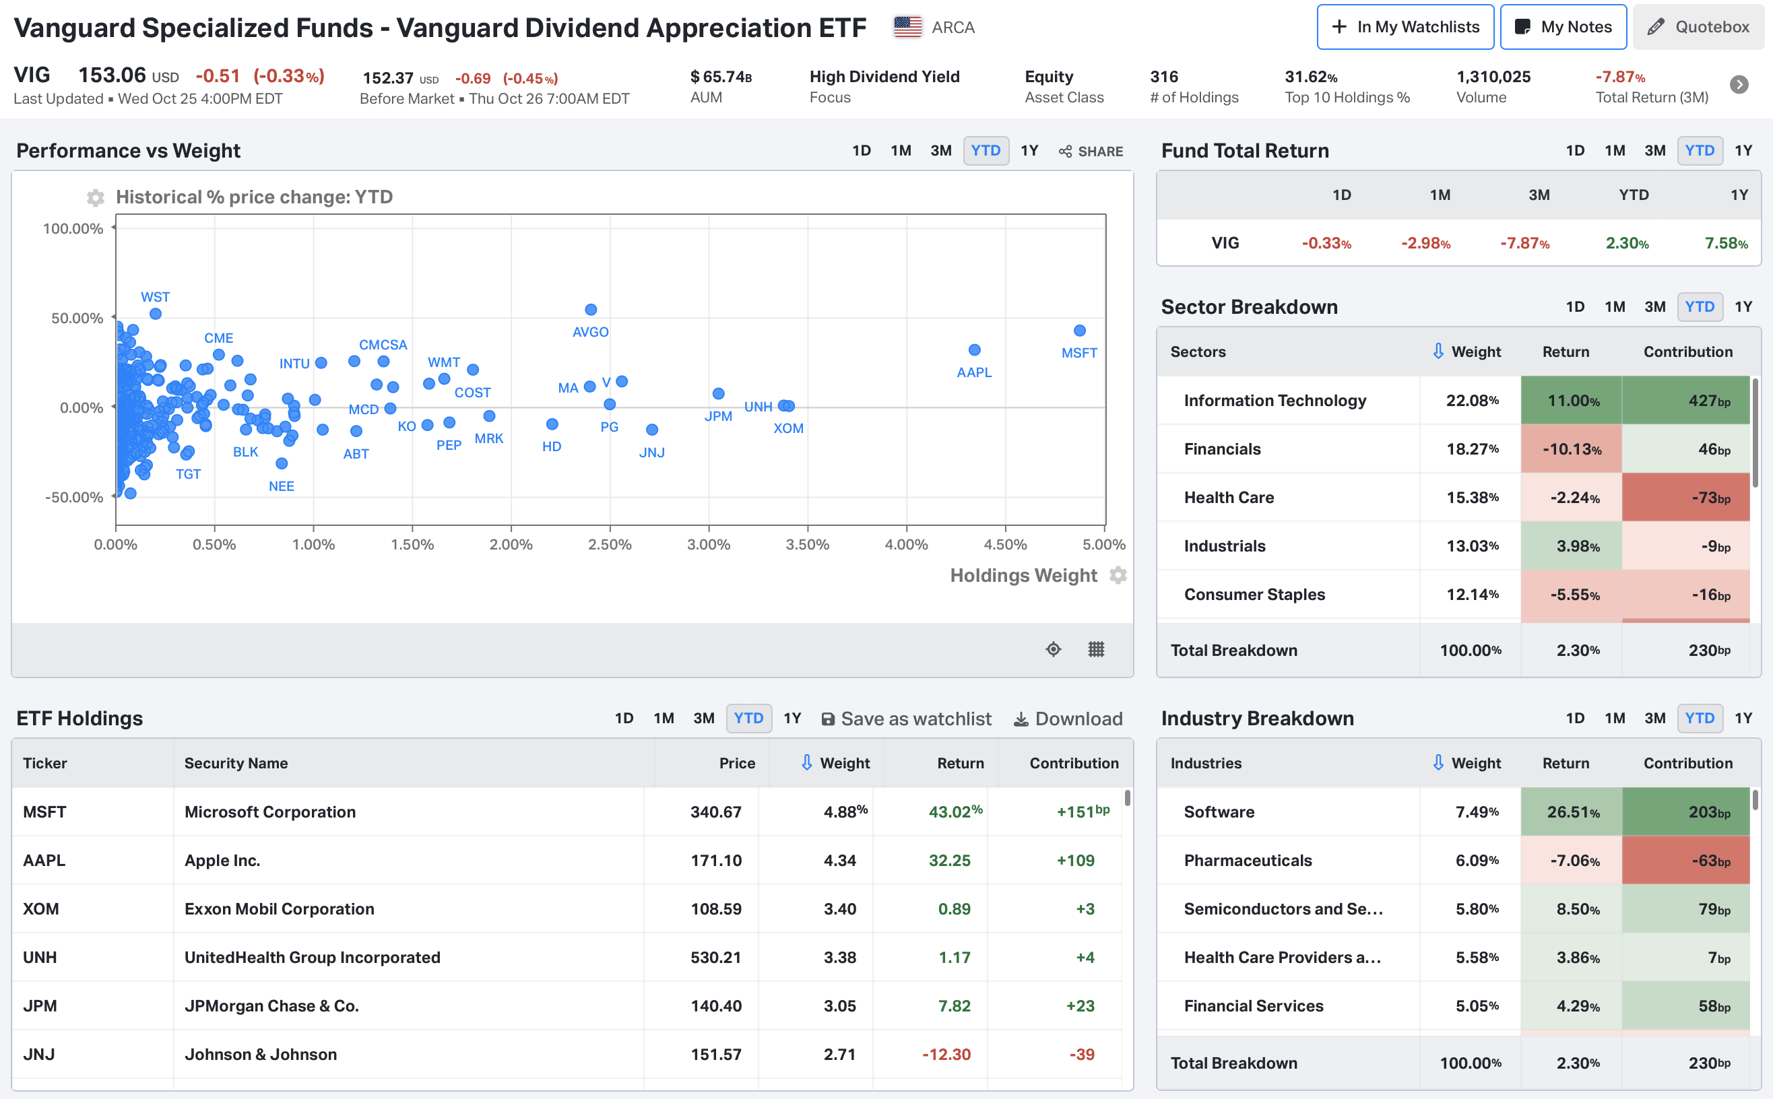Screen dimensions: 1773x1099
Task: Select 1D period in ETF Holdings
Action: (623, 718)
